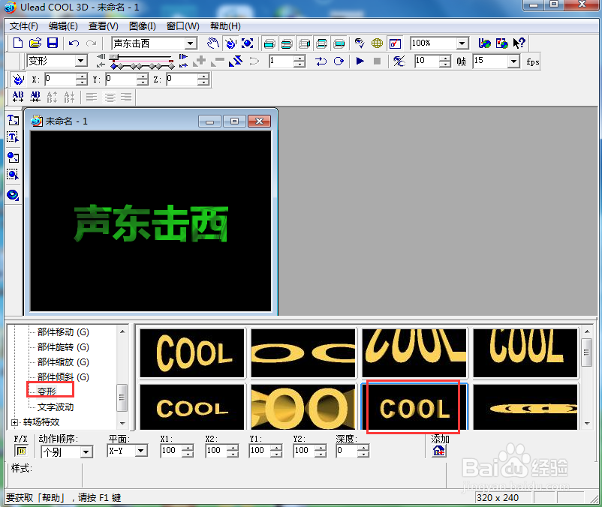Click the timeline frame slider
This screenshot has height=507, width=602.
[x=114, y=57]
